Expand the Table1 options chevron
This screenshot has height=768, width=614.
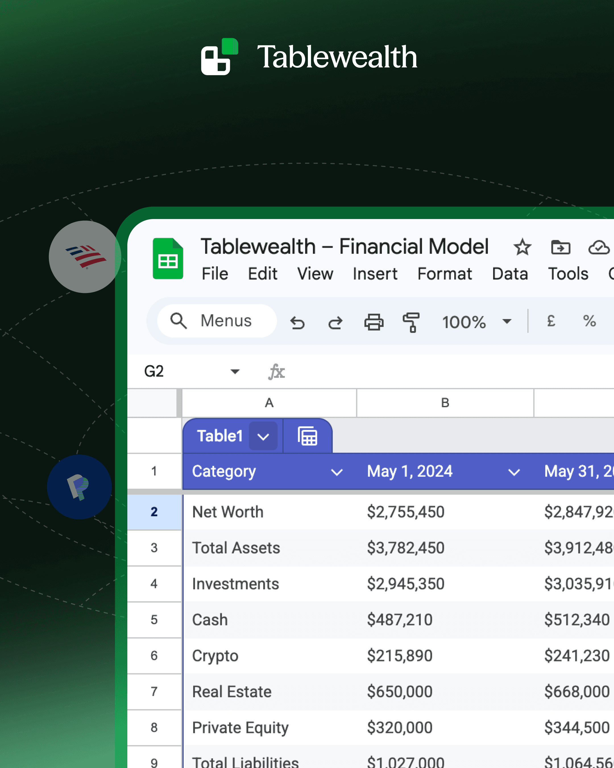(263, 436)
